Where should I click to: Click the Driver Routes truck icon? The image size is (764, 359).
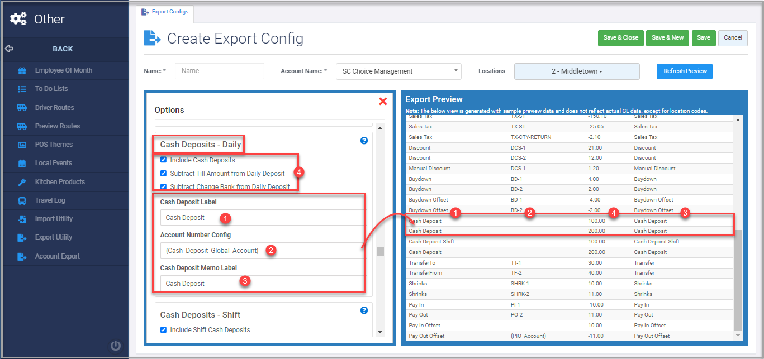coord(22,107)
